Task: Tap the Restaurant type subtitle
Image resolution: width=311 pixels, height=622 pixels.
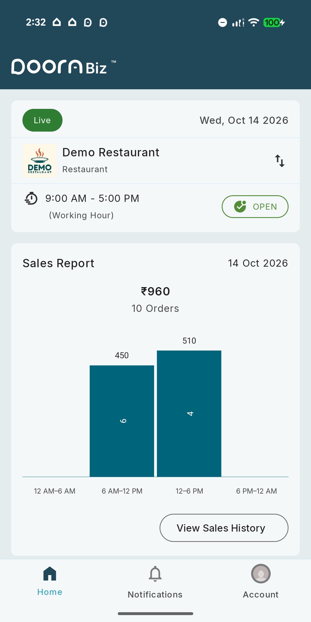Action: [x=85, y=169]
